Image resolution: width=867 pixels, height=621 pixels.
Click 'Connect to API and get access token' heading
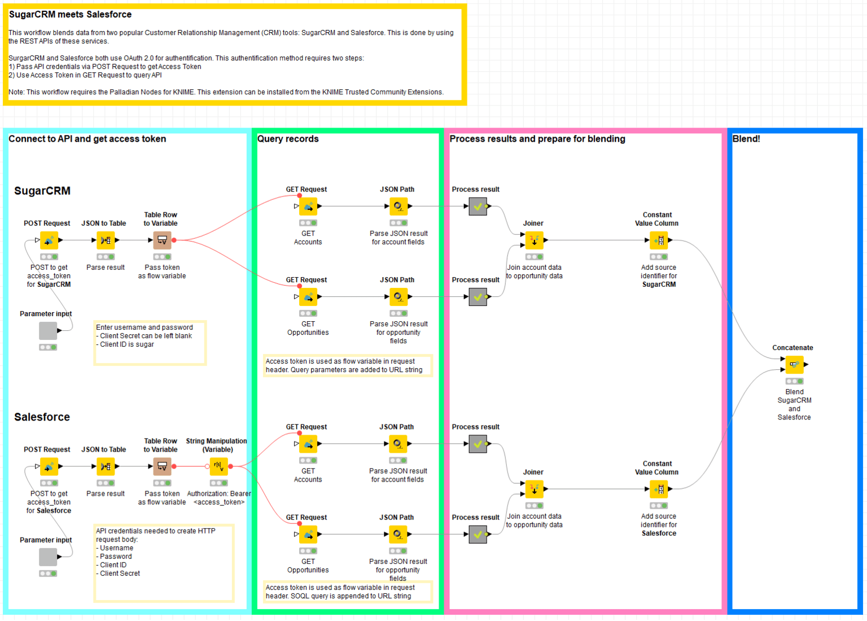(87, 139)
